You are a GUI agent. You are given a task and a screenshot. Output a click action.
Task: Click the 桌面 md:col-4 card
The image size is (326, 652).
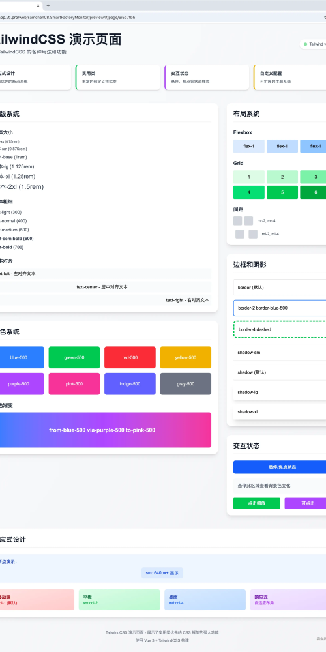[x=205, y=600]
